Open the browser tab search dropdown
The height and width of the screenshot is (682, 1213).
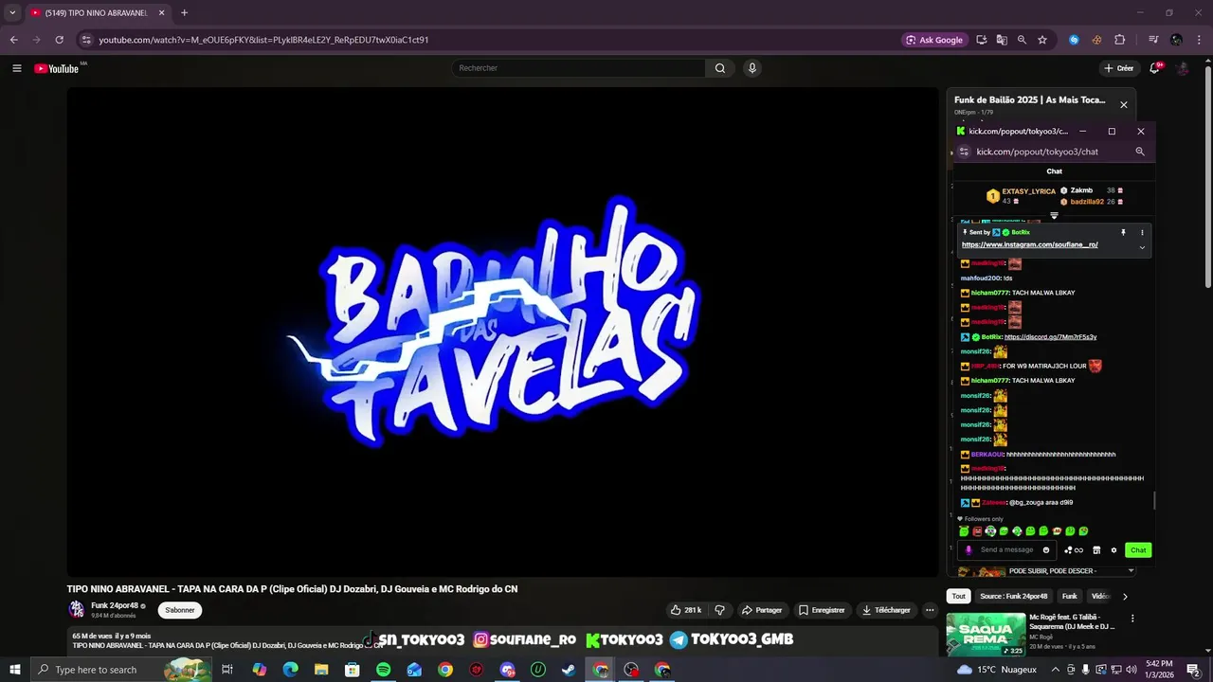click(x=12, y=13)
